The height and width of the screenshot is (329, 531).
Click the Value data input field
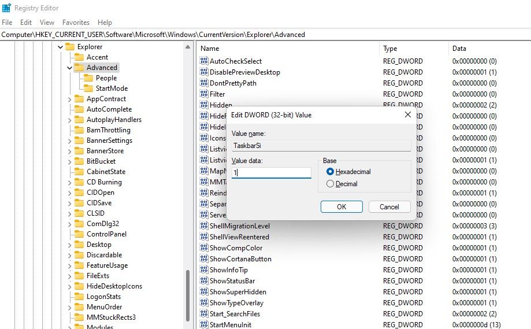(x=271, y=172)
